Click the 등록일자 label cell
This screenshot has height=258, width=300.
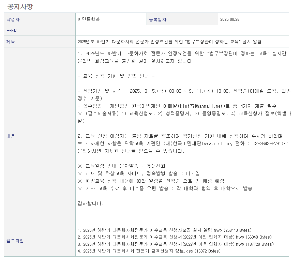pyautogui.click(x=182, y=19)
